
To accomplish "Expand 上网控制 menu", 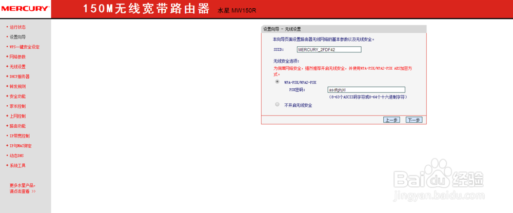I will coord(17,116).
